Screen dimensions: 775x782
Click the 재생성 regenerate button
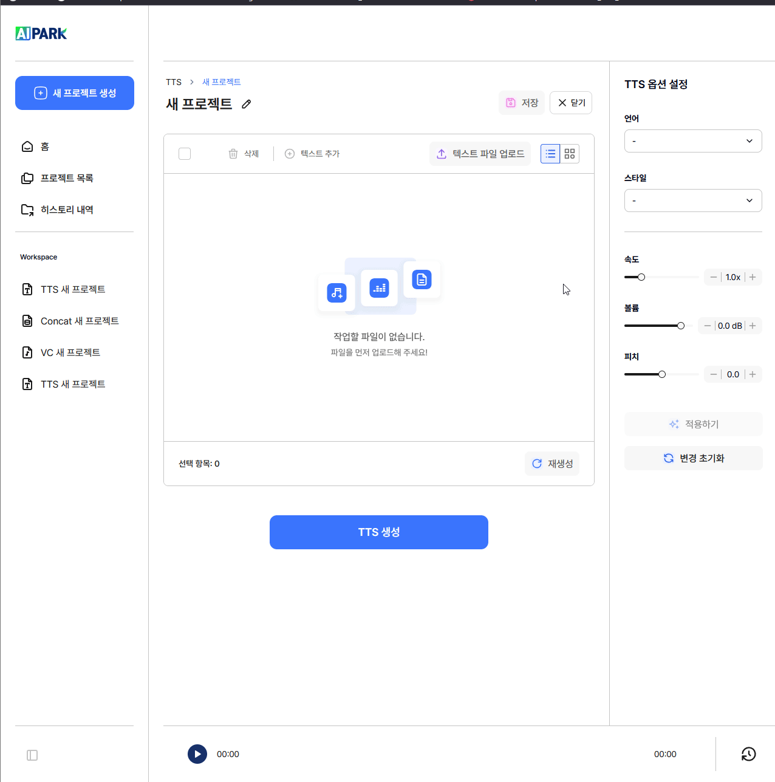[x=552, y=464]
